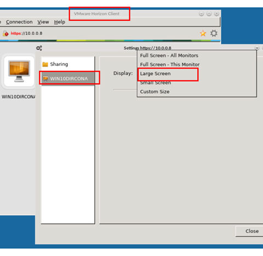Choose Large Screen display option
Image resolution: width=263 pixels, height=256 pixels.
click(x=197, y=73)
